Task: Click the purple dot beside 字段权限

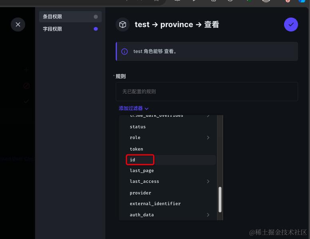Action: [96, 29]
